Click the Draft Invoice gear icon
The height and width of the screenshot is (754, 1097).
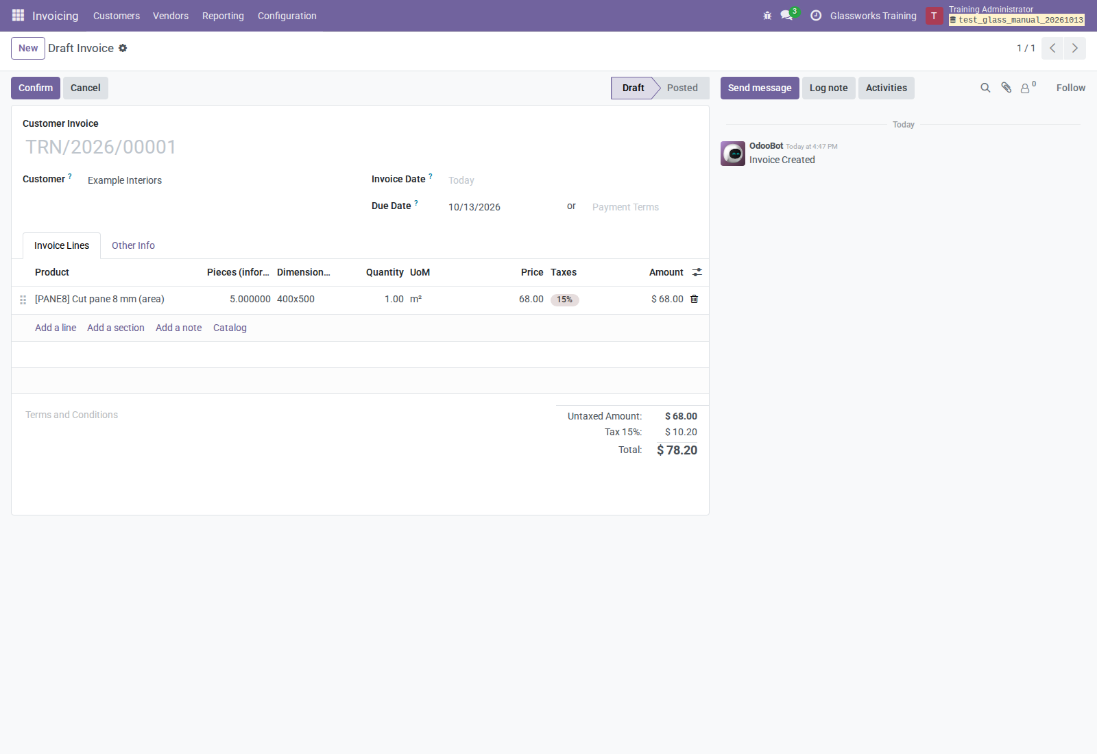pyautogui.click(x=123, y=48)
